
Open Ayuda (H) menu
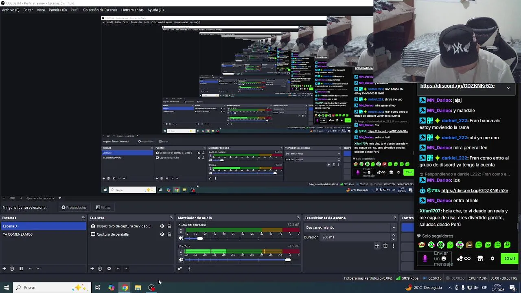[155, 10]
